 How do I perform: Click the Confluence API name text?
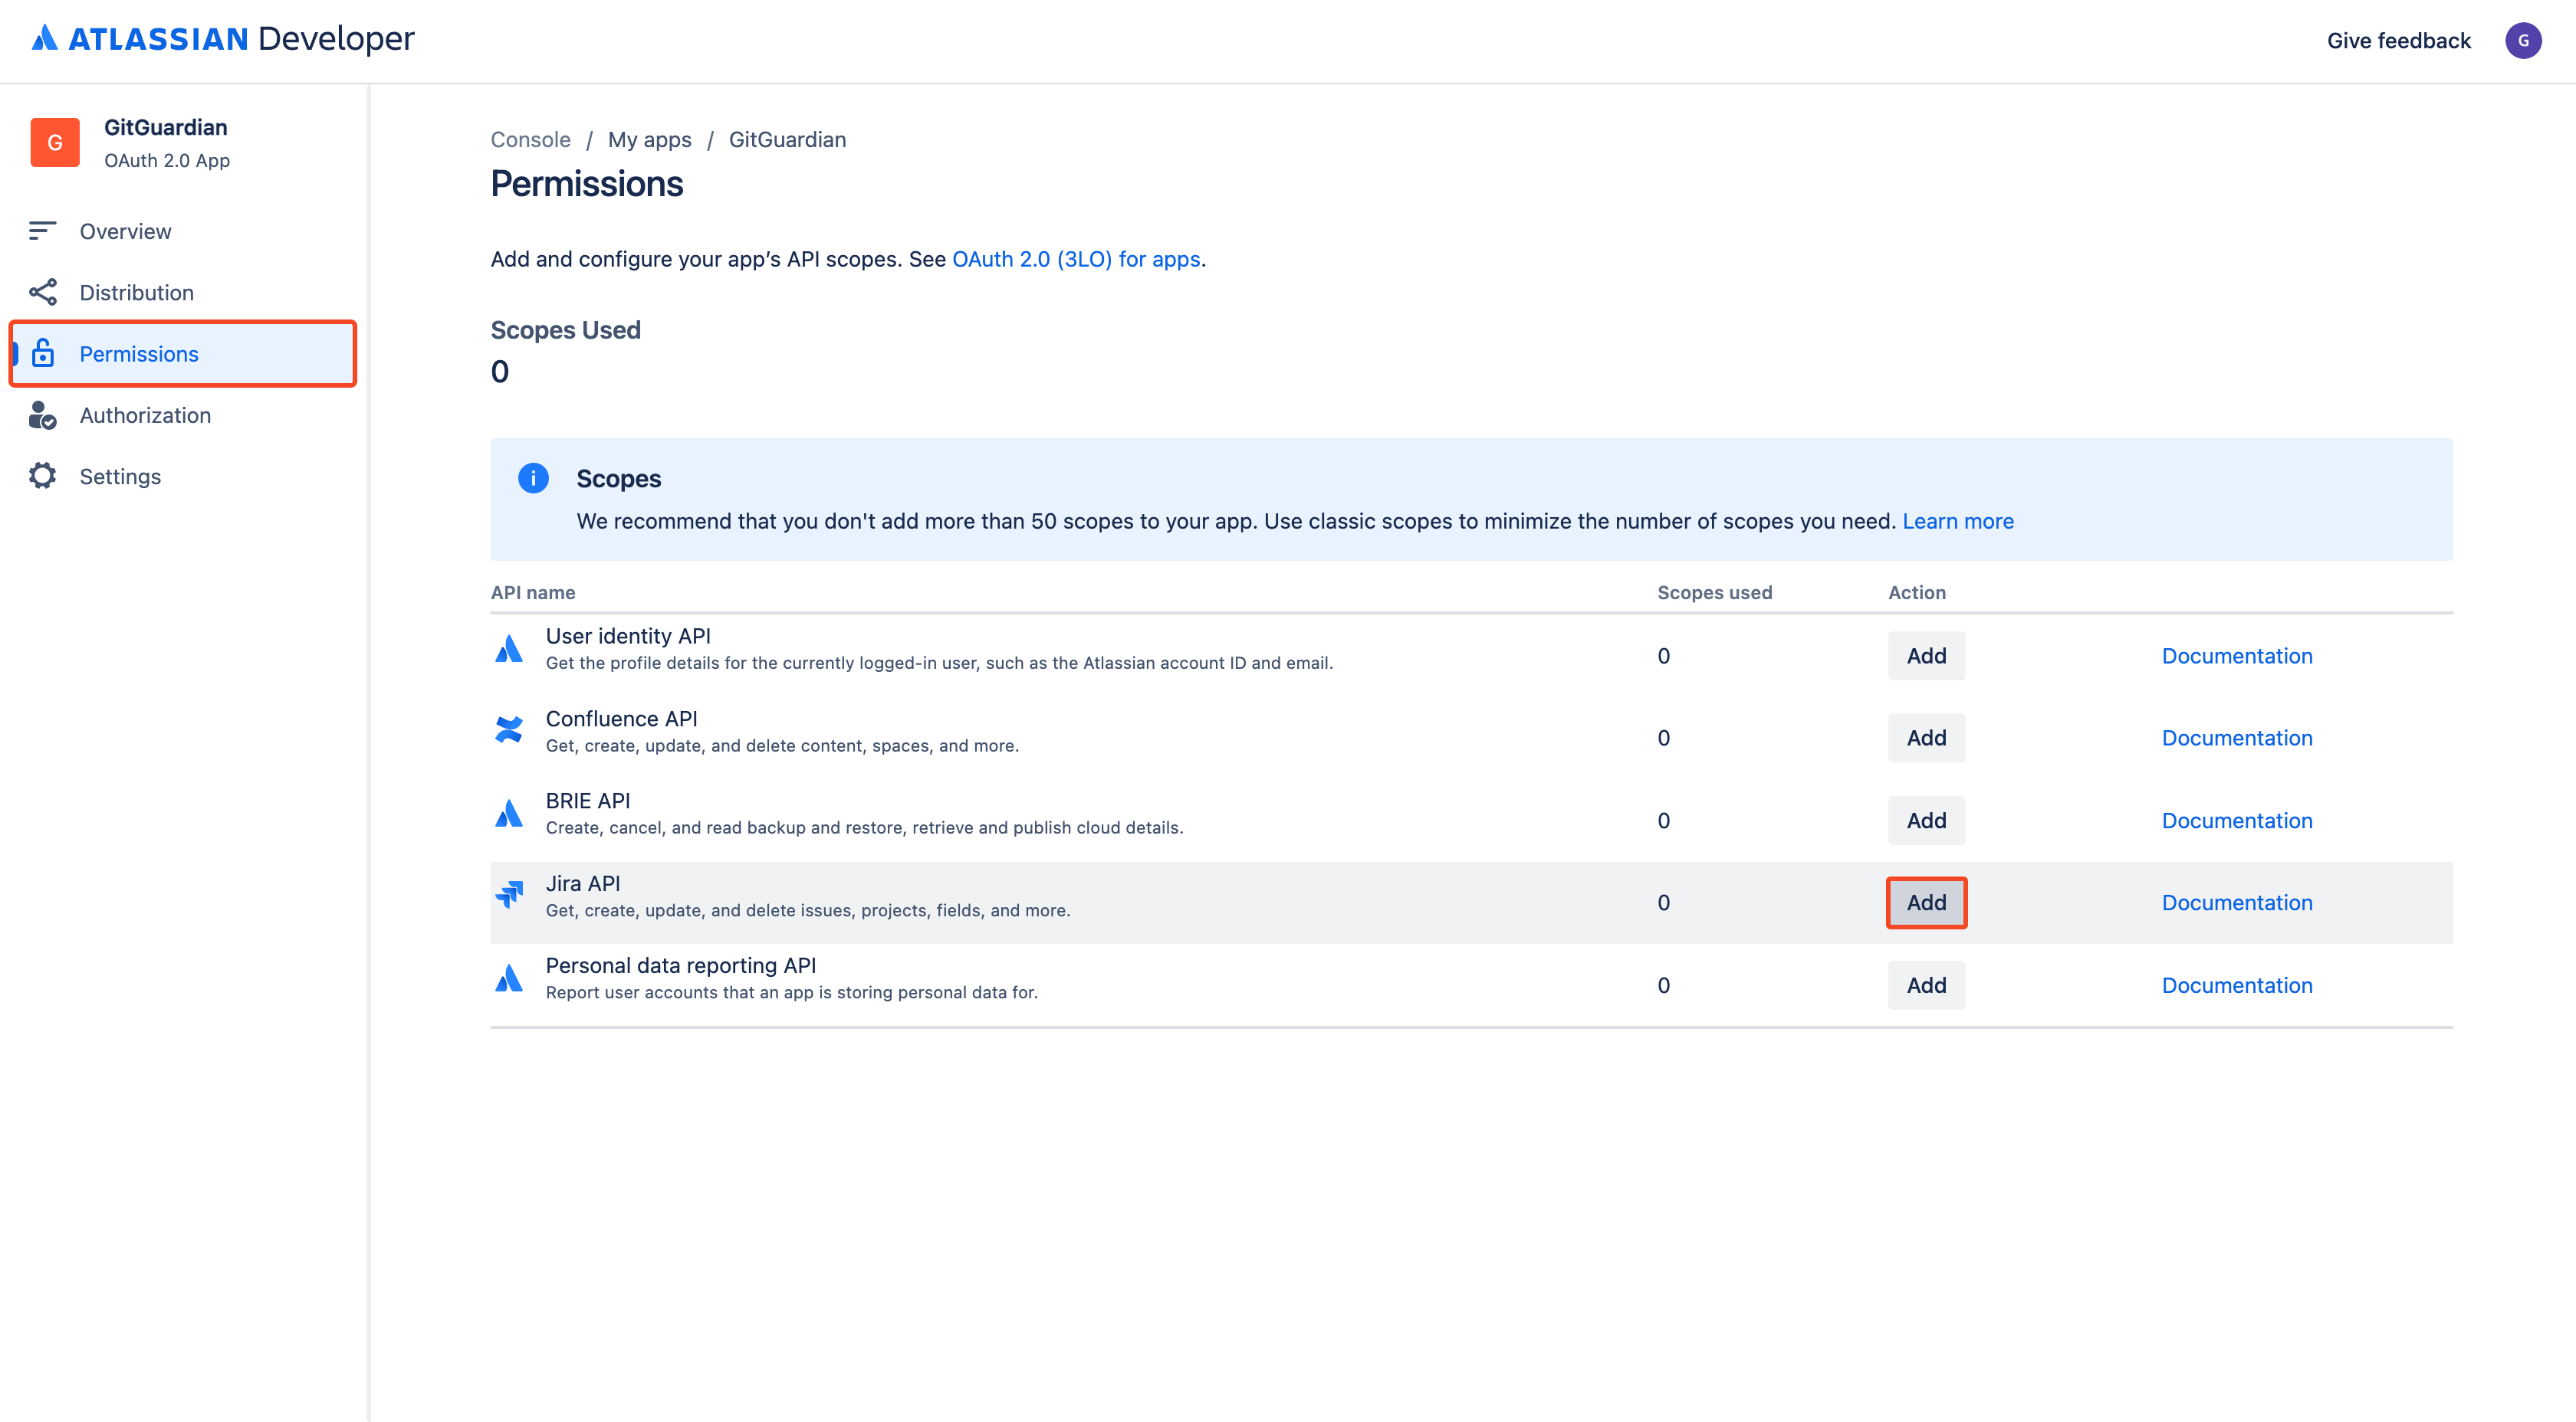click(621, 719)
